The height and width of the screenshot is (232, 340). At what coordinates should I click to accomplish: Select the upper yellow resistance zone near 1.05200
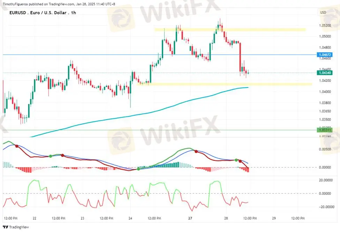pos(230,30)
